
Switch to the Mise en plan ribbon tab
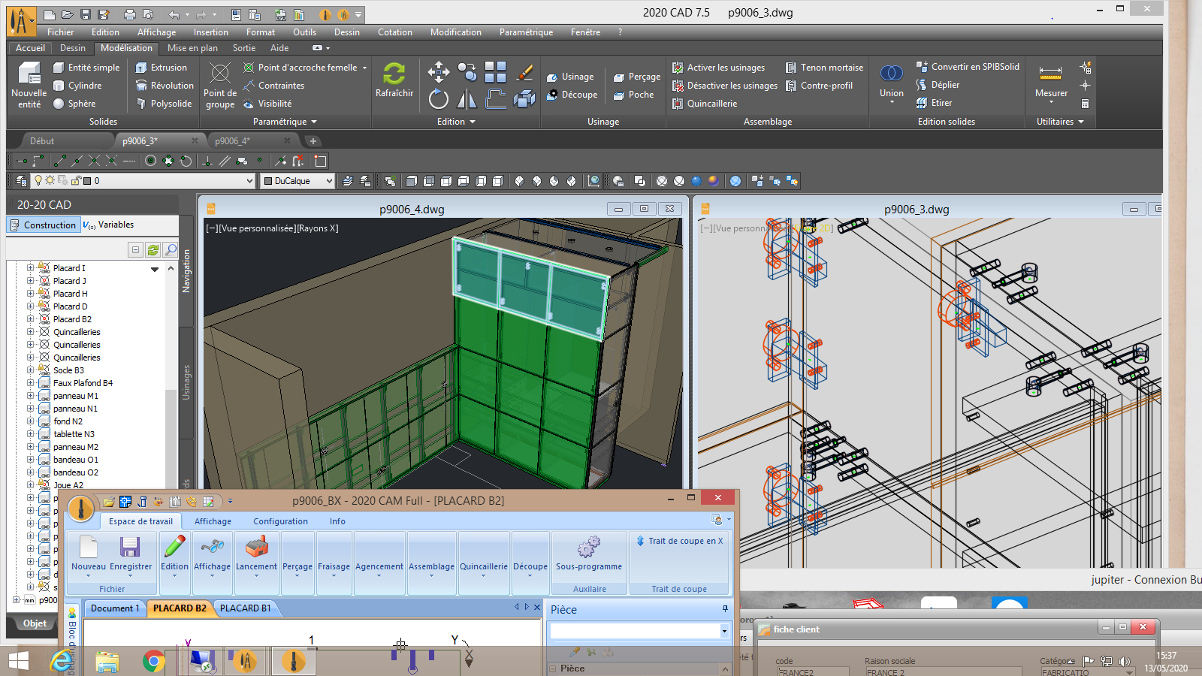192,48
